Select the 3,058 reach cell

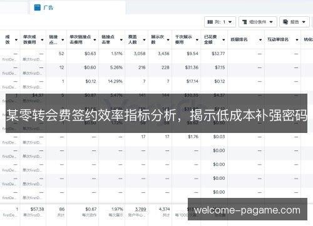click(x=140, y=54)
